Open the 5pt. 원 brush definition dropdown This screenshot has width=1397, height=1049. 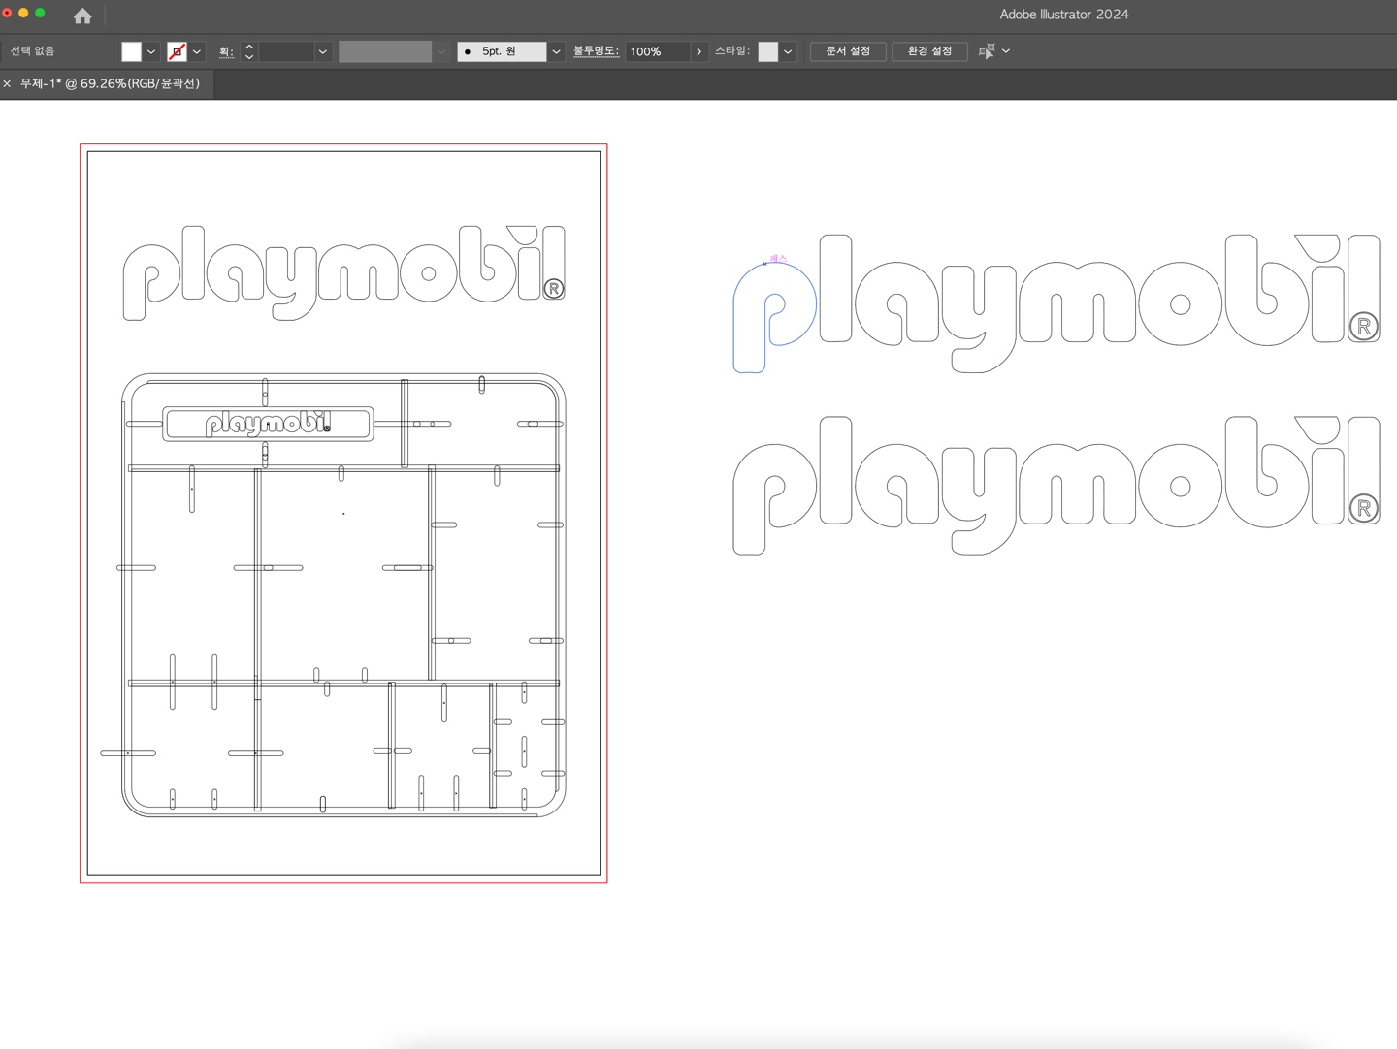coord(556,51)
